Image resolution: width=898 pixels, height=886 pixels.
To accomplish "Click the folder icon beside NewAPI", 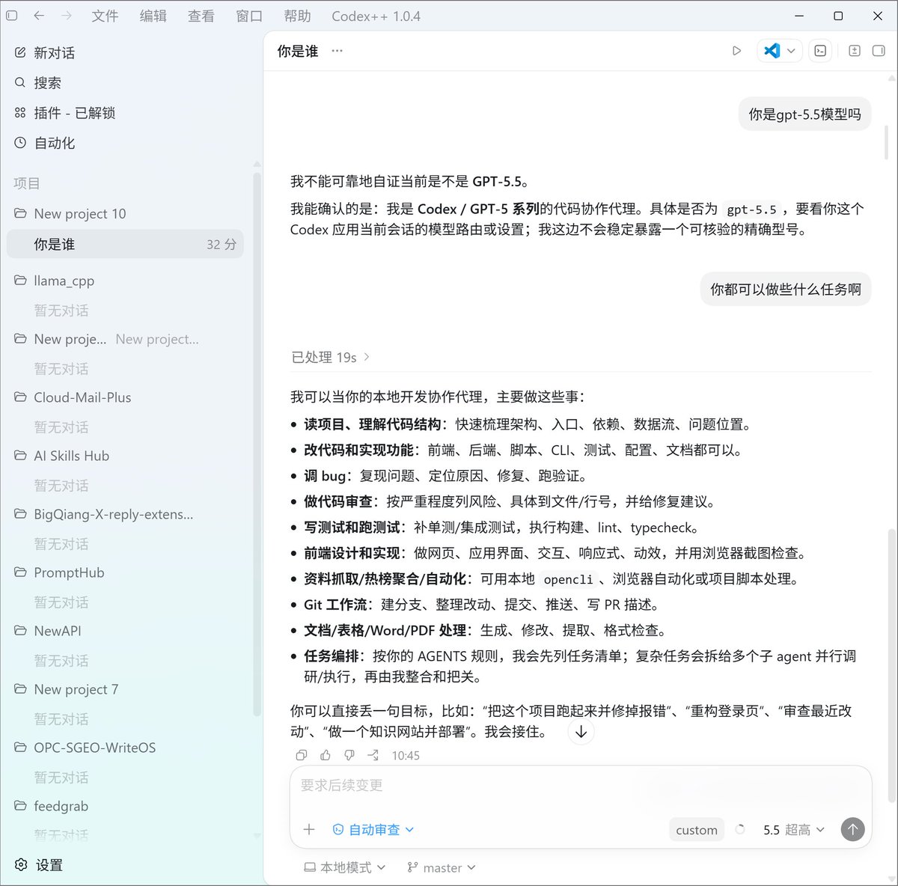I will tap(20, 631).
